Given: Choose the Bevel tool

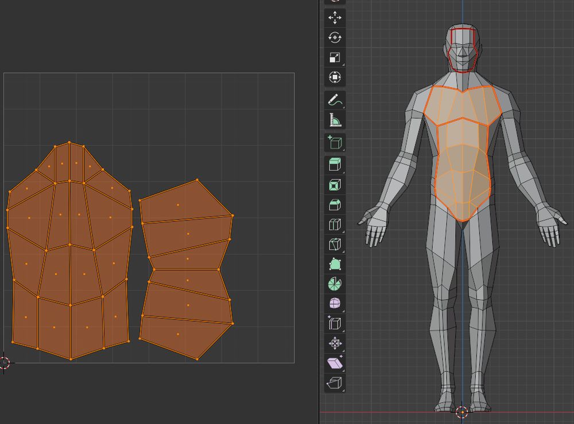Looking at the screenshot, I should (335, 205).
